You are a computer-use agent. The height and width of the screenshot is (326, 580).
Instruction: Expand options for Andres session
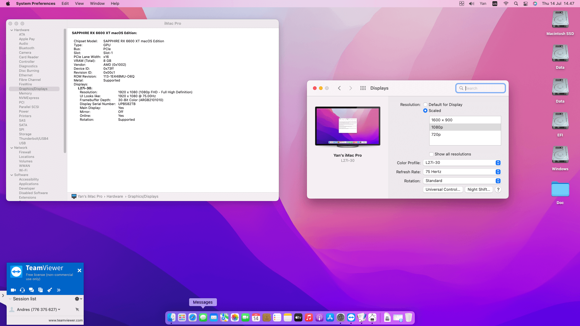click(x=59, y=309)
